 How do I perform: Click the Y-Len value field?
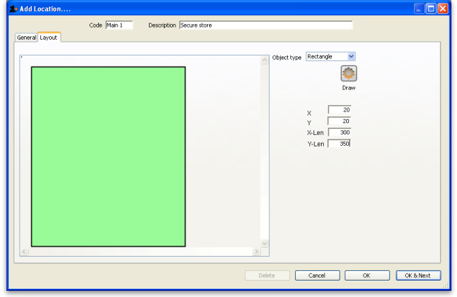pyautogui.click(x=340, y=144)
